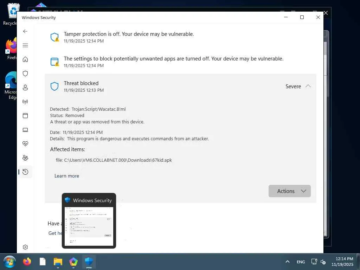Click the Threat blocked heading

(x=81, y=83)
